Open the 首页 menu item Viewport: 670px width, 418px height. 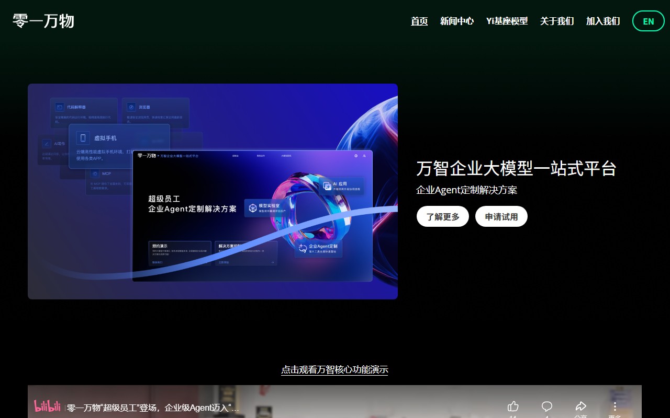(419, 21)
